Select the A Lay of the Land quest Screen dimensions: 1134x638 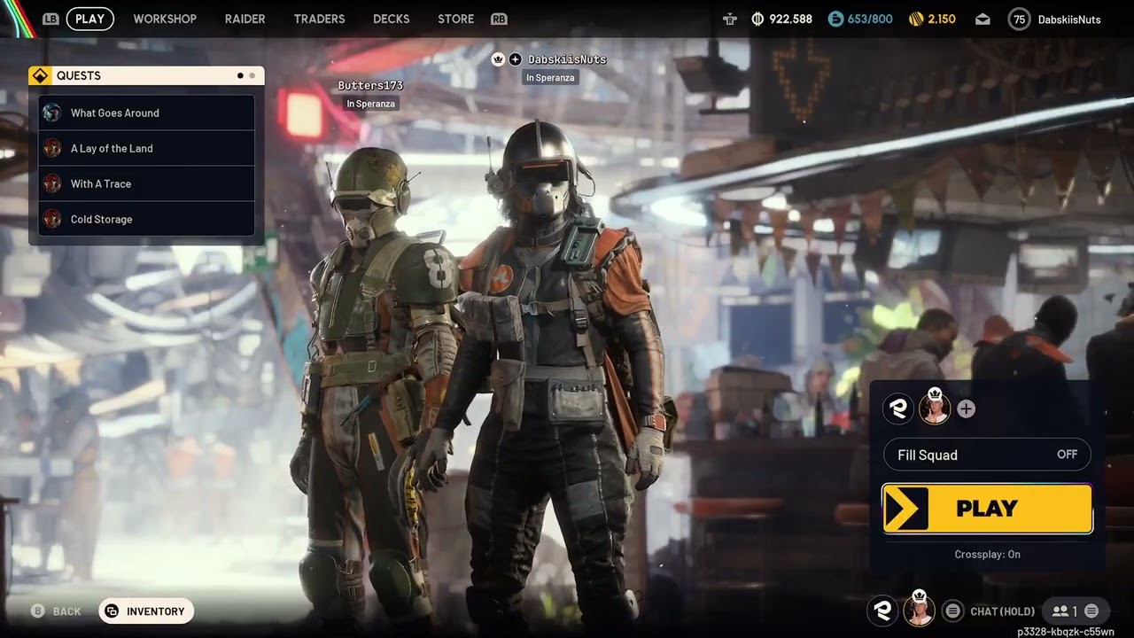point(146,148)
